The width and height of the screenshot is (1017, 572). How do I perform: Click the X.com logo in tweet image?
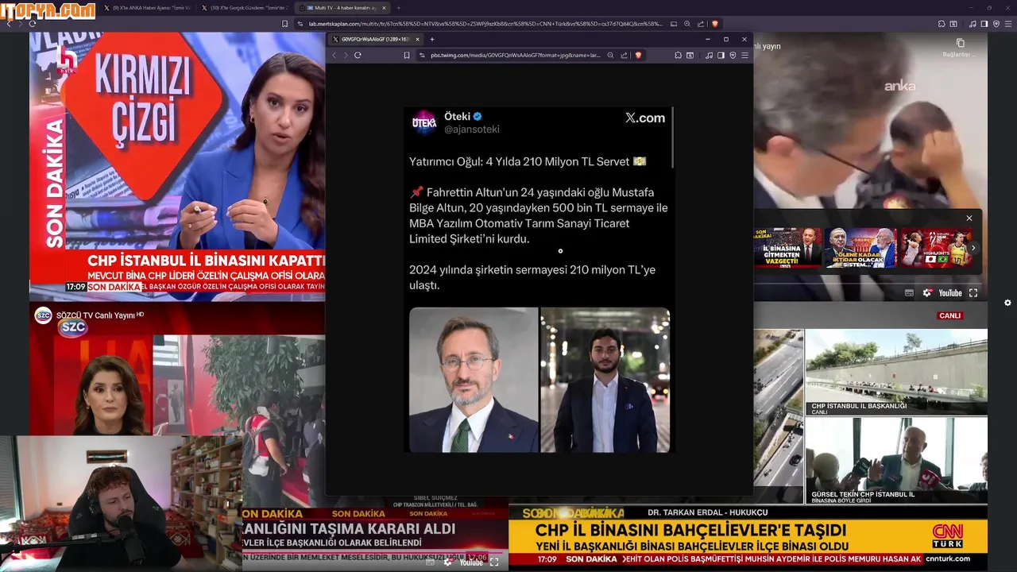tap(645, 118)
